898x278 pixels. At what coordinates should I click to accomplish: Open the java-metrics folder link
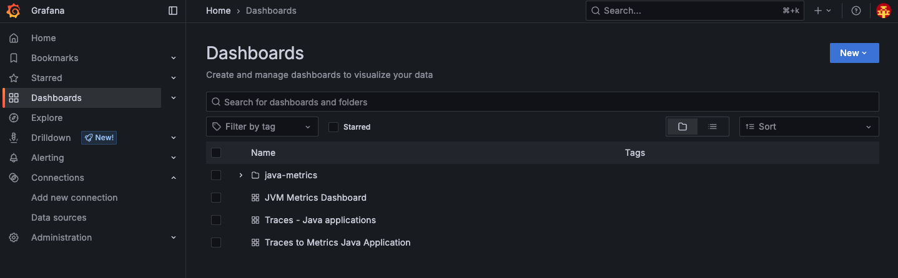(291, 175)
